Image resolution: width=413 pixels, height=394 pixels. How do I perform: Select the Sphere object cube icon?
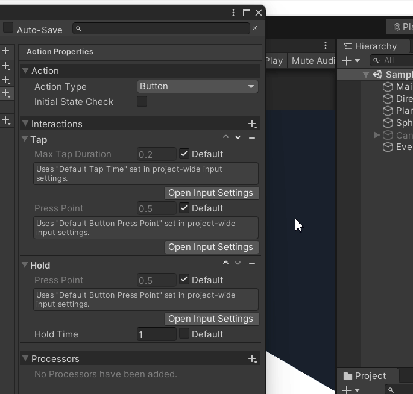[388, 123]
